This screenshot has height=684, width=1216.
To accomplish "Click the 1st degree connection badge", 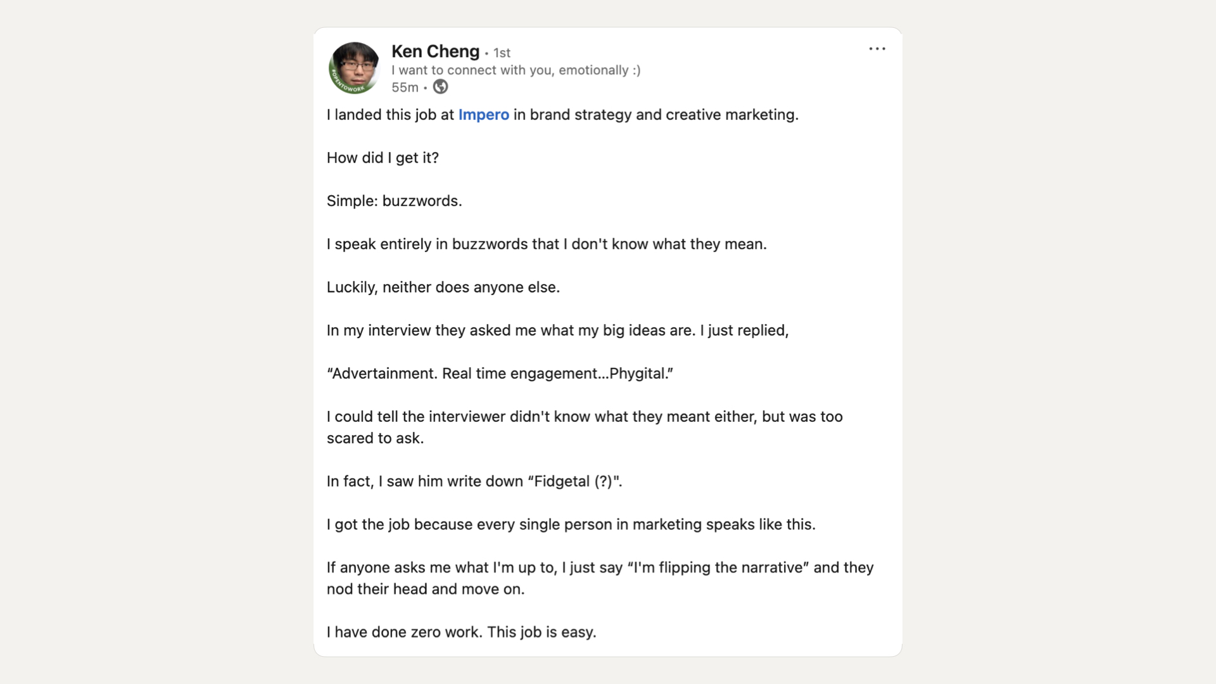I will point(502,53).
